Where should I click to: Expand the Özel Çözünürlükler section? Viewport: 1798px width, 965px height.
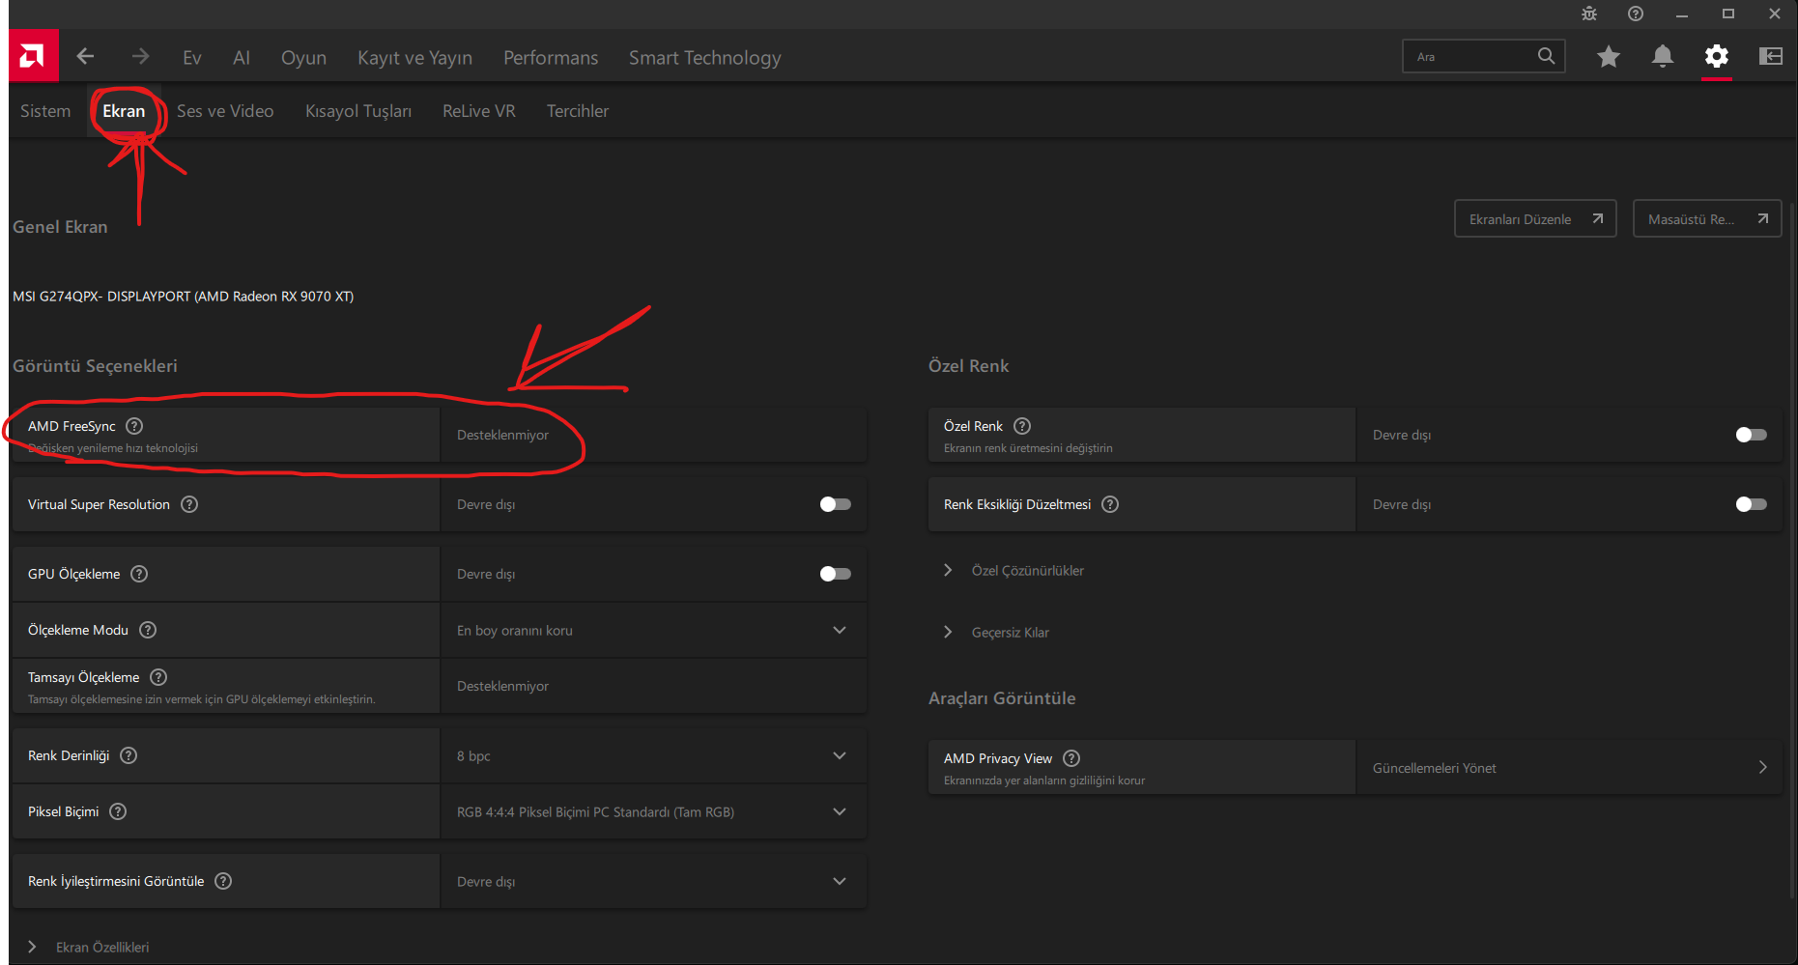point(1027,571)
